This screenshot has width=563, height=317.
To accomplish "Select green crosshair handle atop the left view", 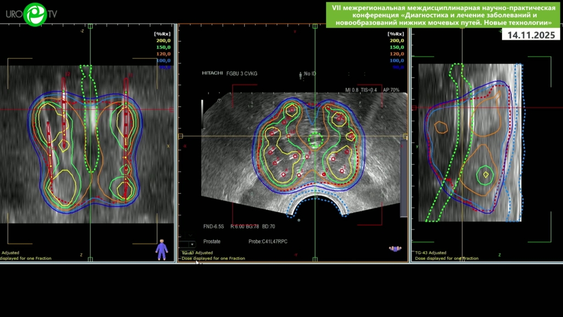I will tap(90, 26).
